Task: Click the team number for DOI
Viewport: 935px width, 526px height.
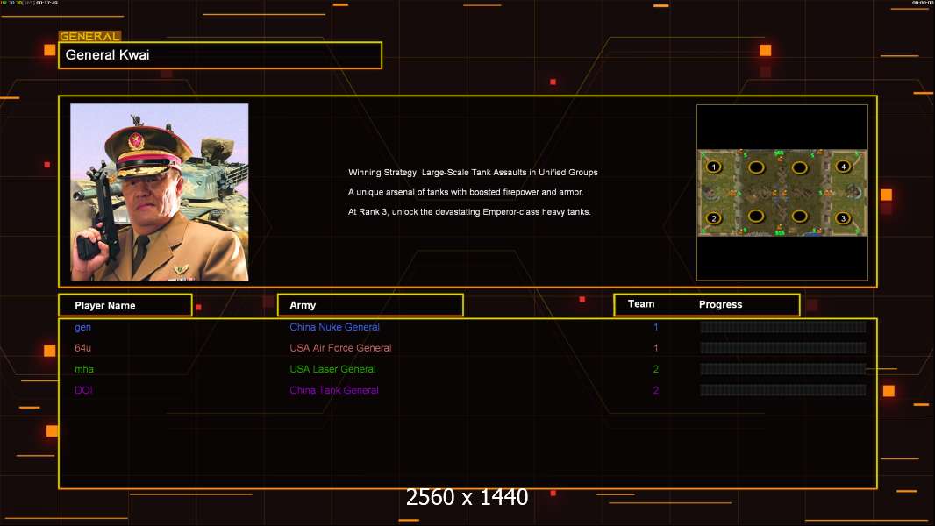Action: pos(655,390)
